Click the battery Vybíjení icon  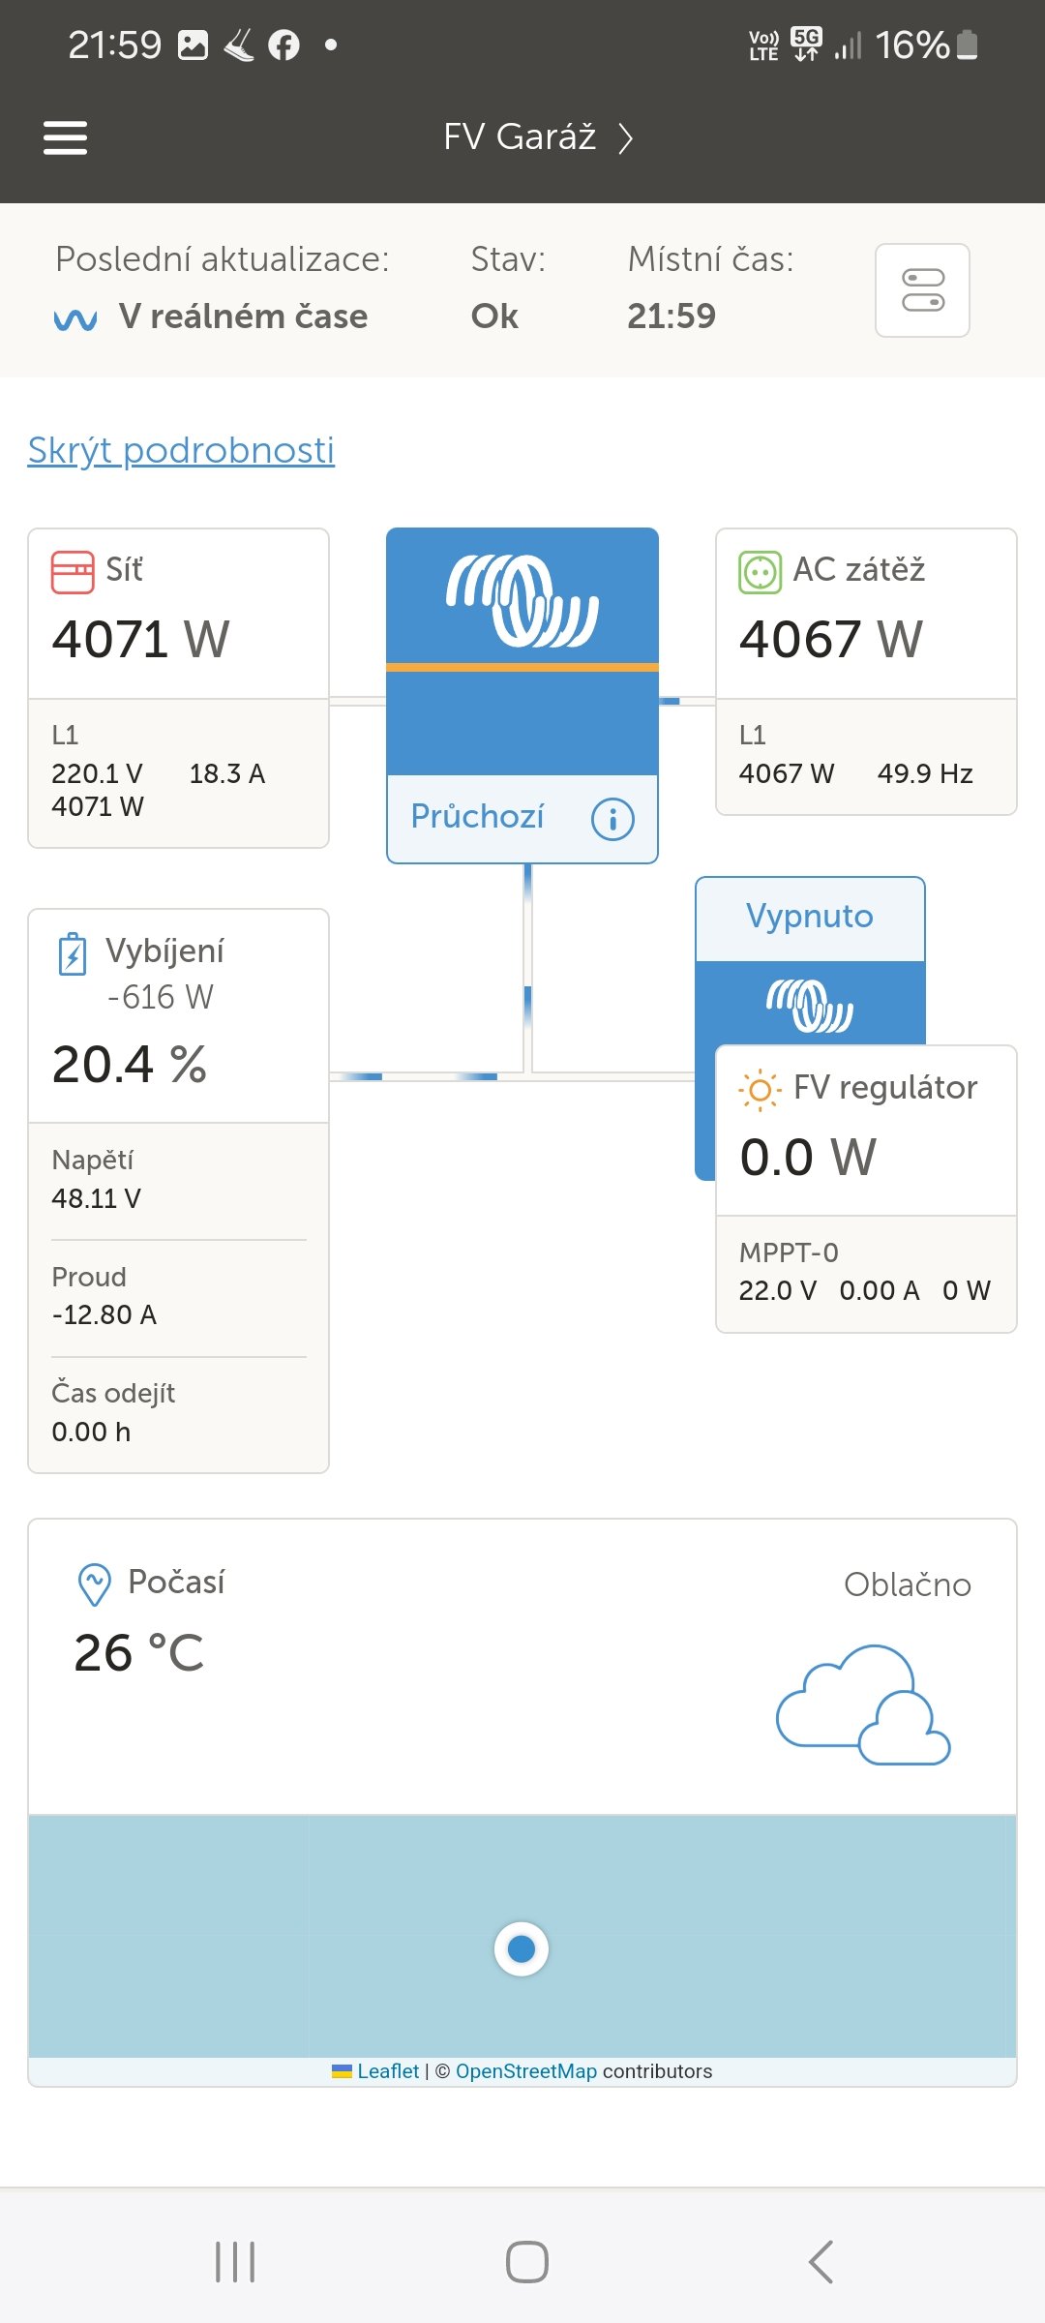(73, 954)
